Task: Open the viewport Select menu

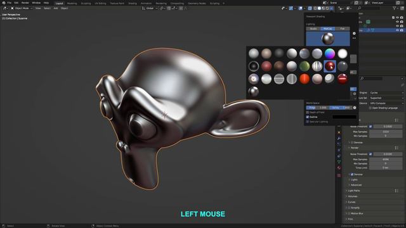Action: pos(47,8)
